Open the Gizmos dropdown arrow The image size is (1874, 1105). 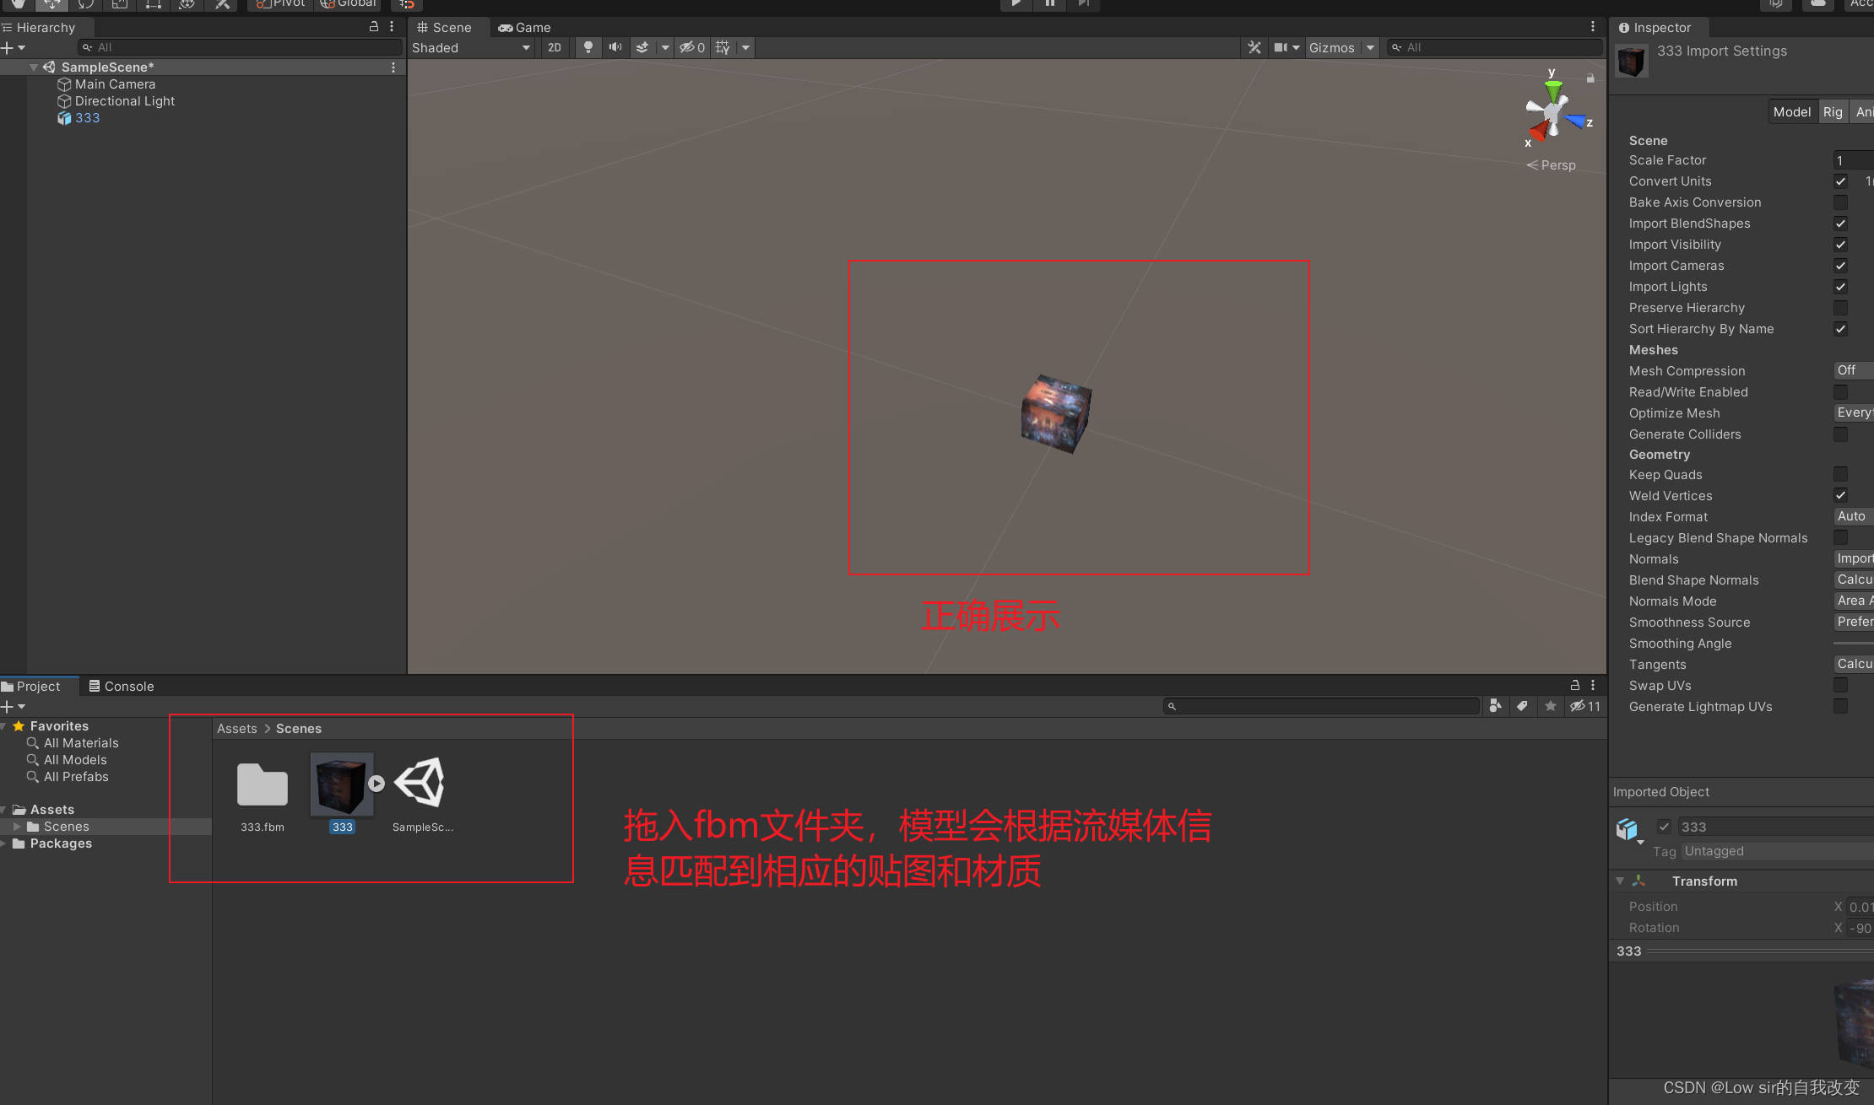[1370, 47]
